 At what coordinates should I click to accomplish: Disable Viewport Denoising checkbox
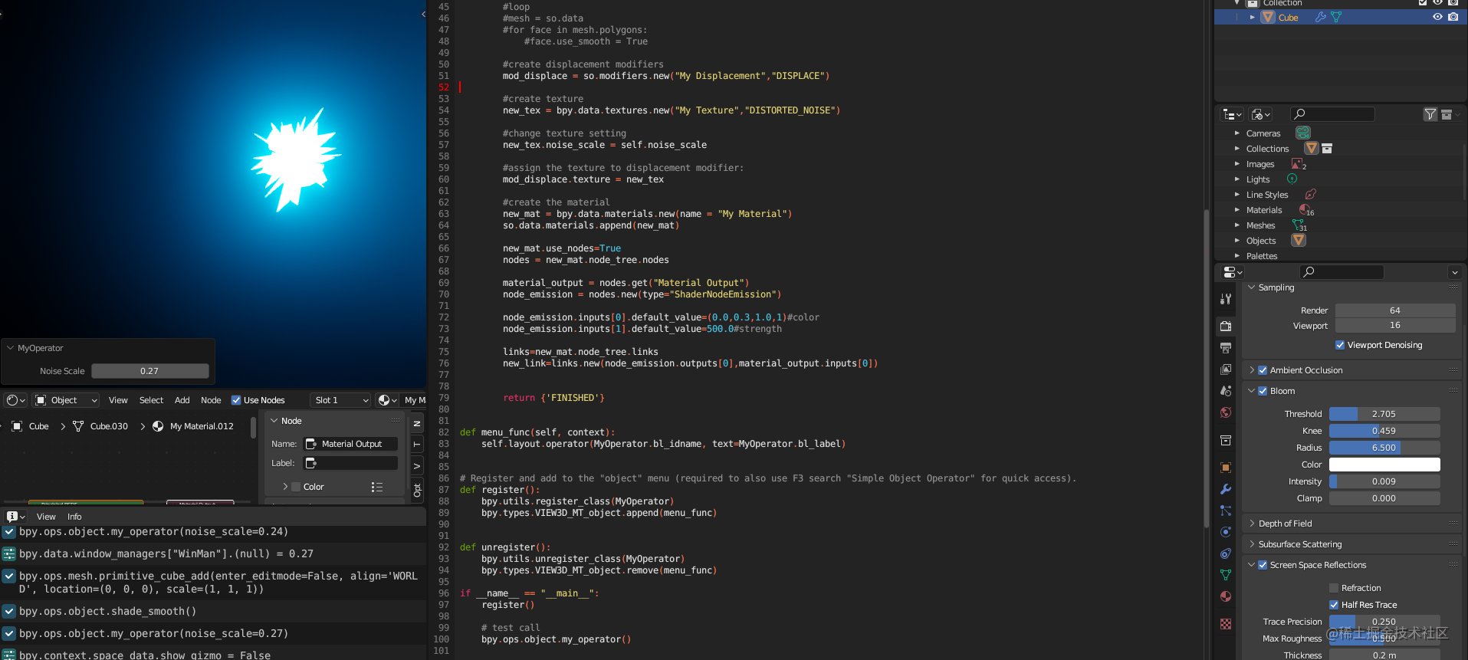pos(1340,345)
